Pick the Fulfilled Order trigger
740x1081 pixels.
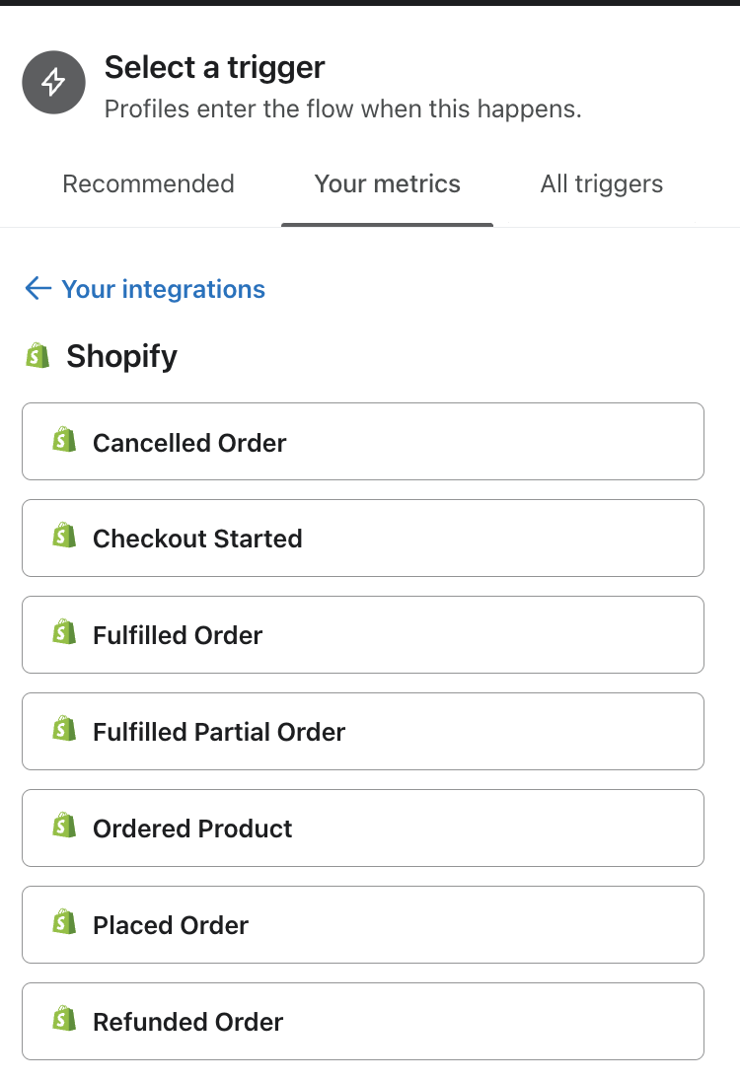point(362,635)
